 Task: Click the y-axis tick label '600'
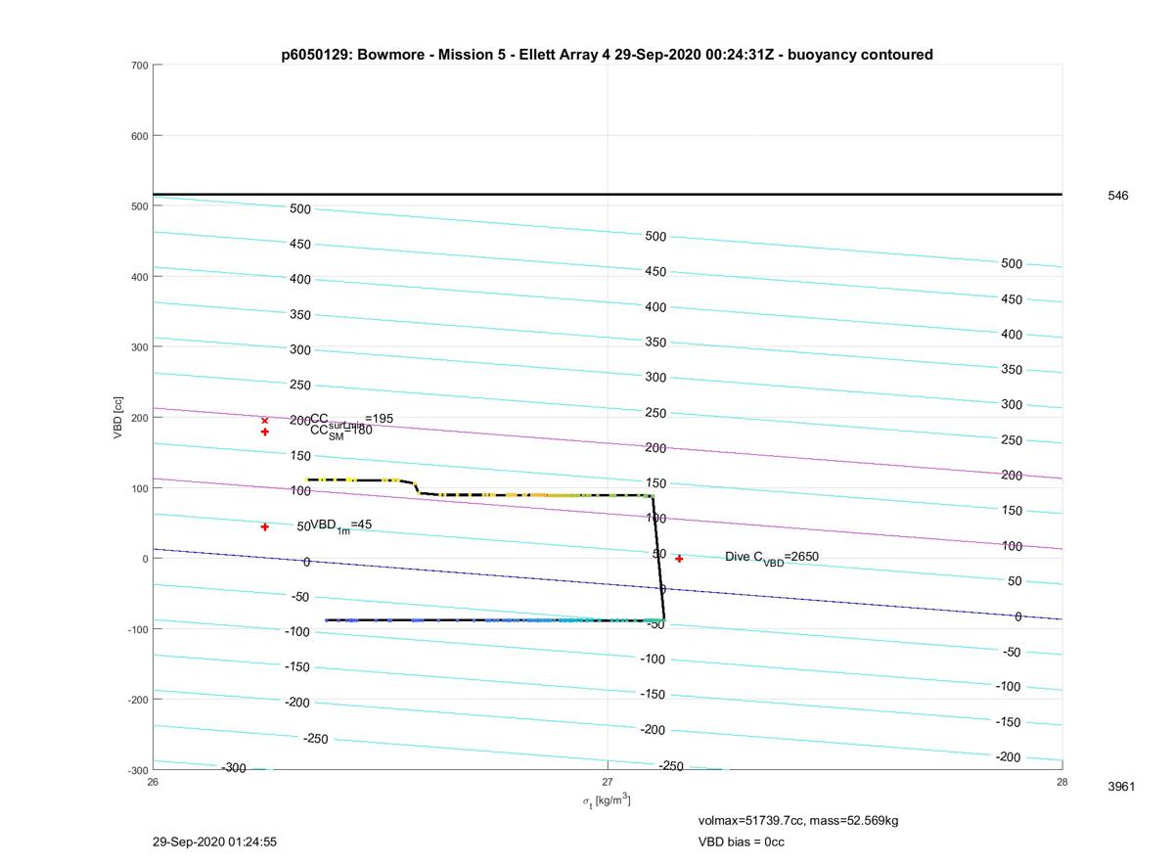point(139,136)
